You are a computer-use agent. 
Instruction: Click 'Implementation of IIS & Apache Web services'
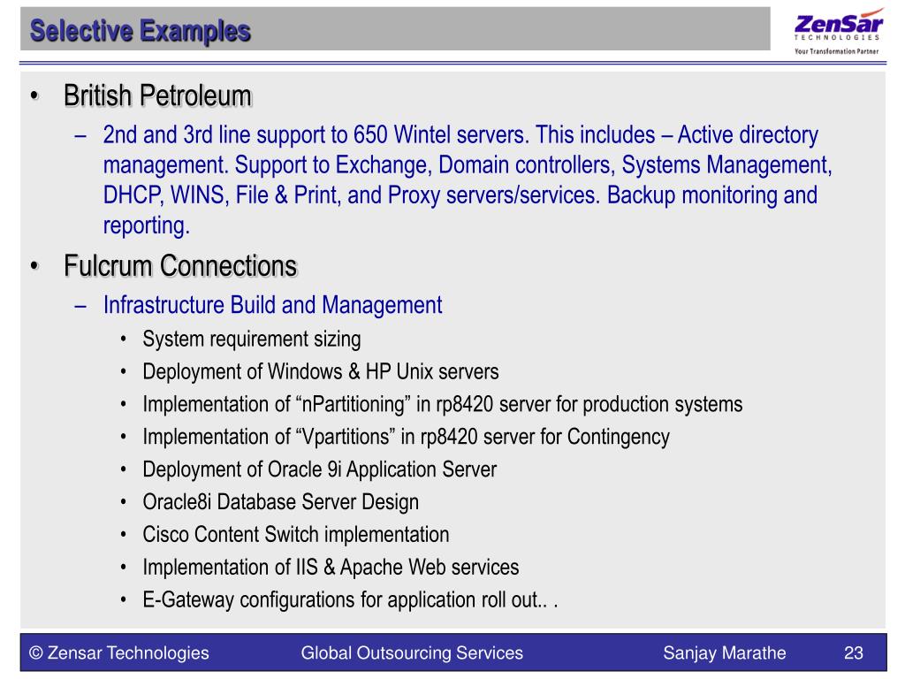(331, 567)
